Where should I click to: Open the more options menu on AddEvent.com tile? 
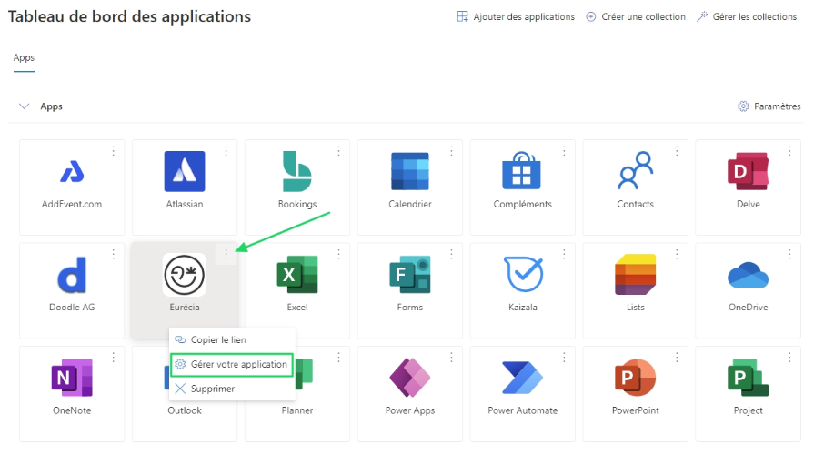click(113, 151)
